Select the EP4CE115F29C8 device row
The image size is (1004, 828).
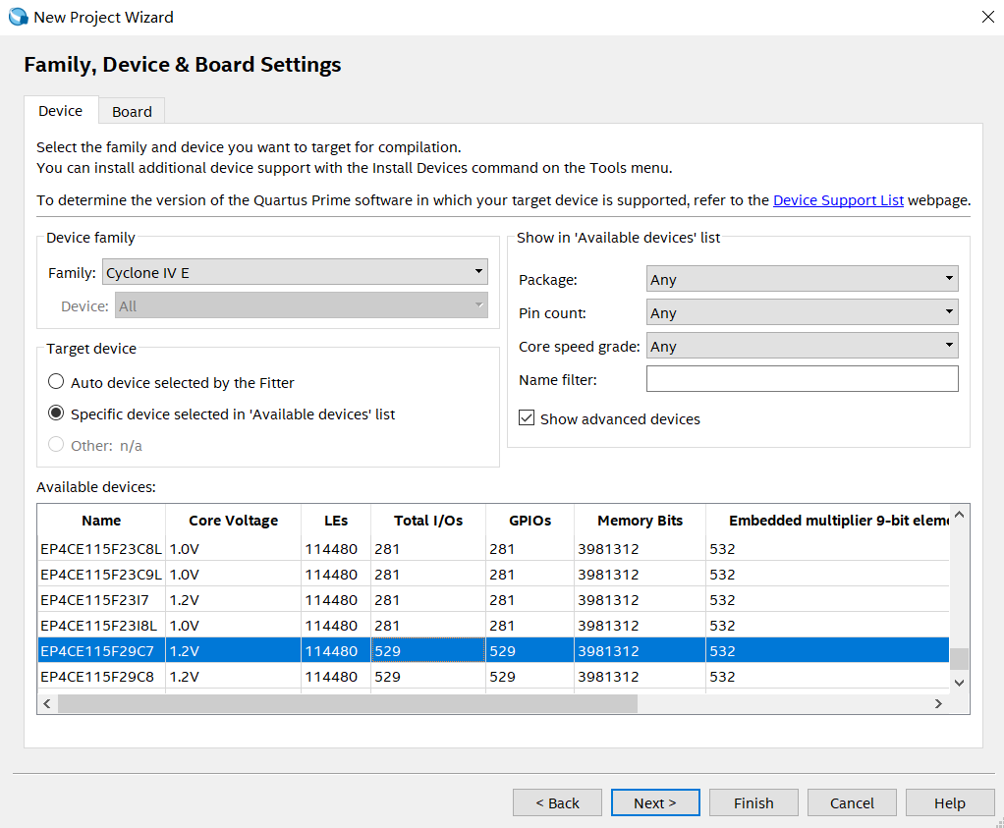97,677
